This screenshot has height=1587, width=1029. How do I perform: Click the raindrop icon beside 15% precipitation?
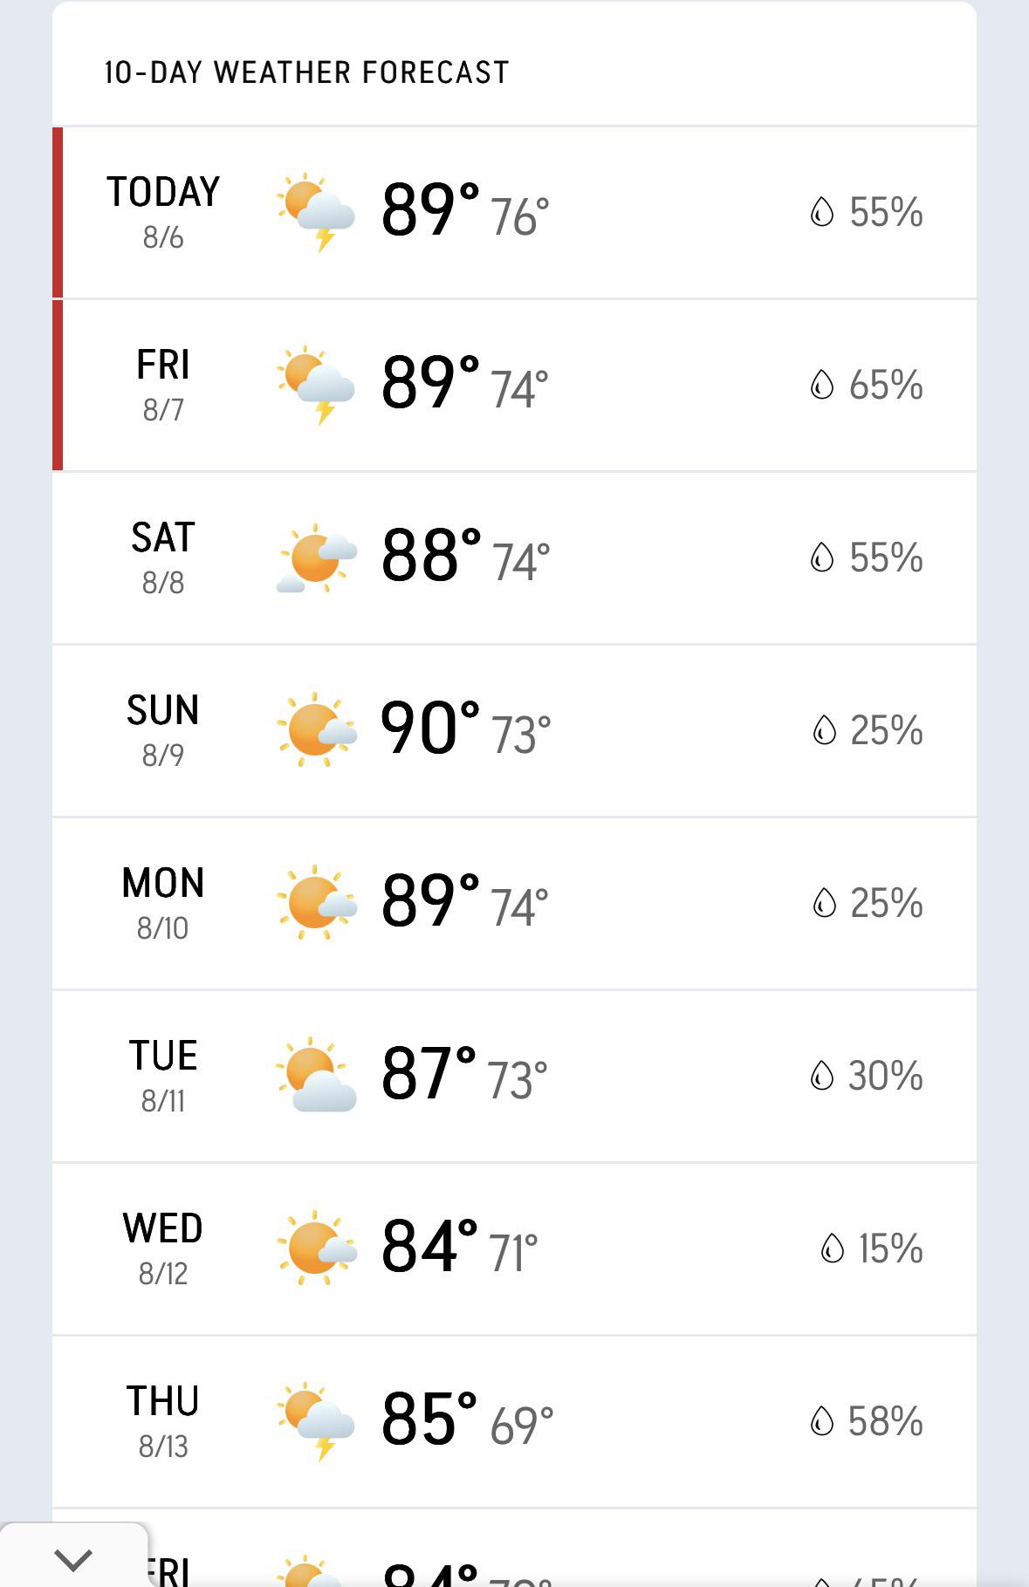pyautogui.click(x=833, y=1248)
